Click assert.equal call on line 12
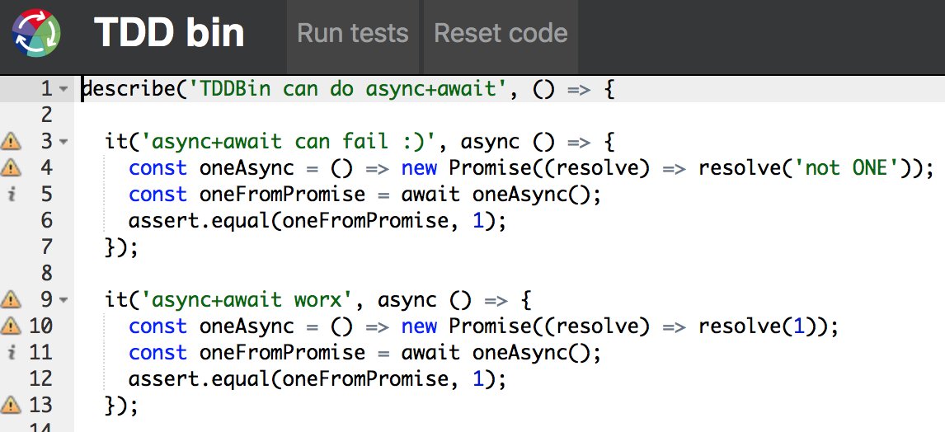Screen dimensions: 945x432 pyautogui.click(x=317, y=378)
